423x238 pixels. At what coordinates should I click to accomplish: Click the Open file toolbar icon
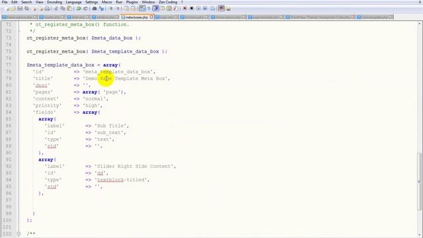(x=13, y=9)
